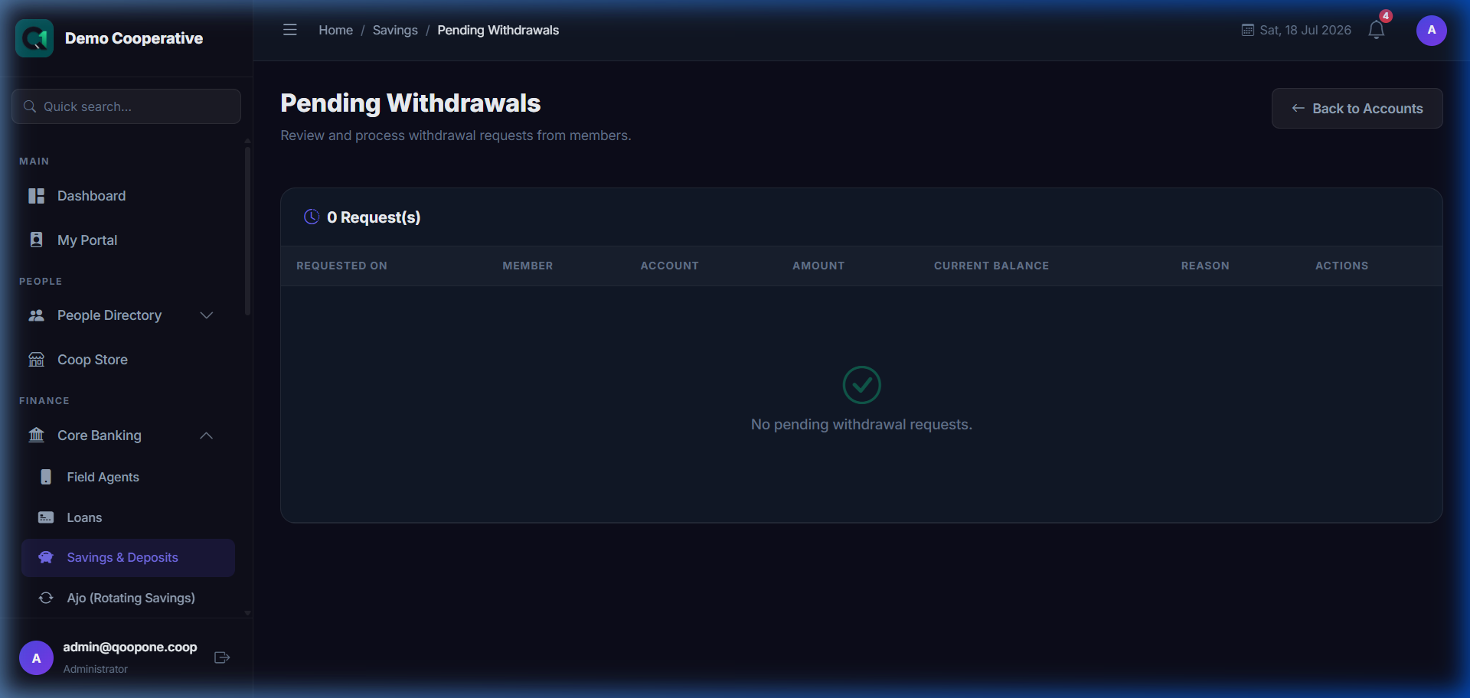Click the Ajo rotating arrows icon

click(x=46, y=598)
